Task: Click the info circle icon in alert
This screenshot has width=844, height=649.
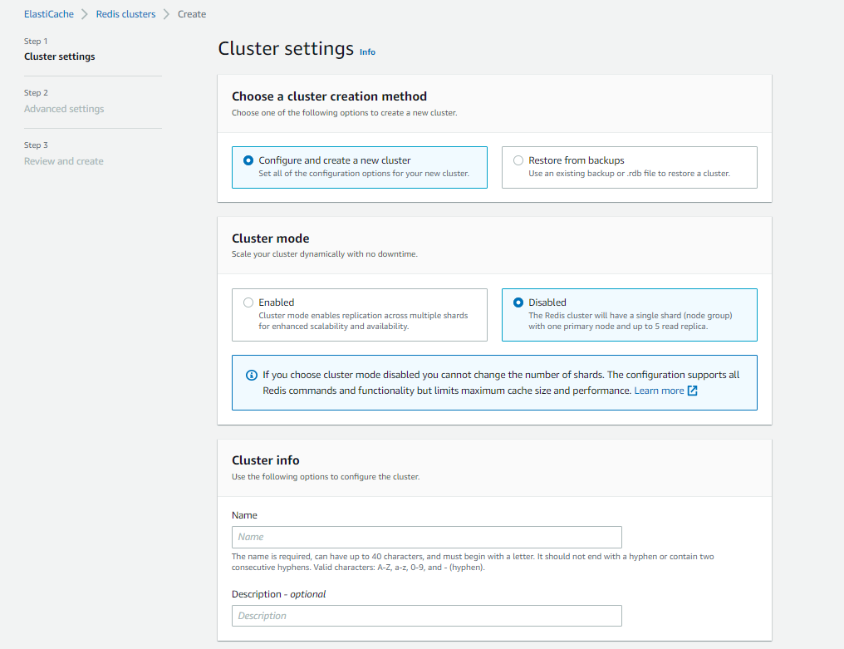Action: (252, 376)
